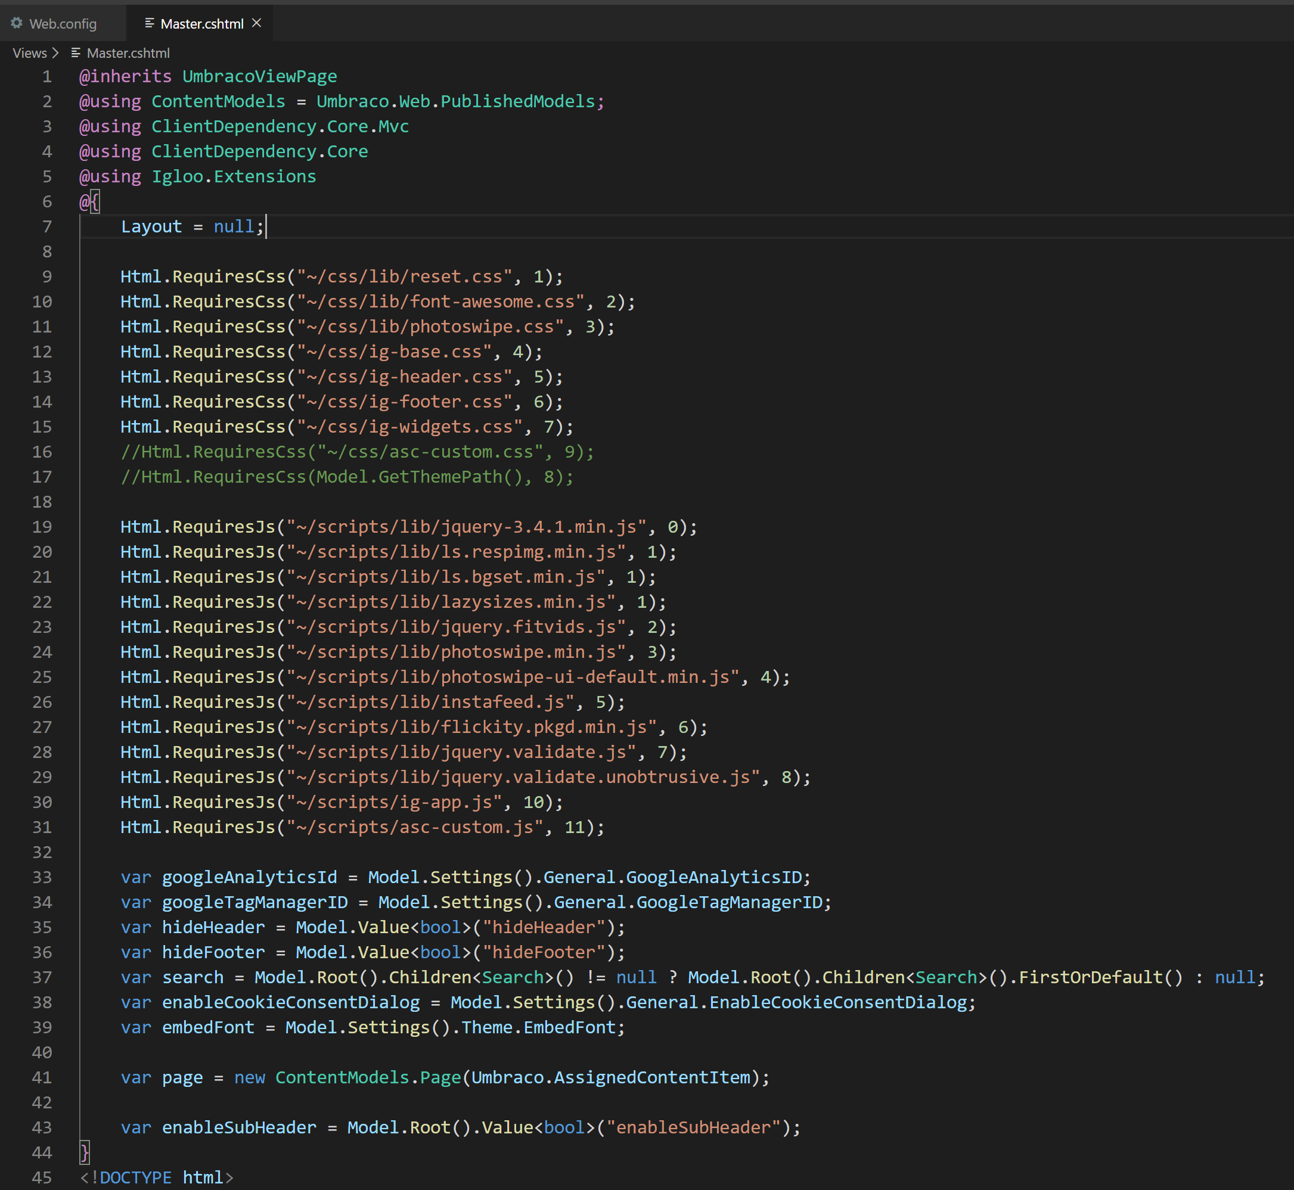The image size is (1294, 1190).
Task: Click the closing brace on line 44
Action: coord(85,1152)
